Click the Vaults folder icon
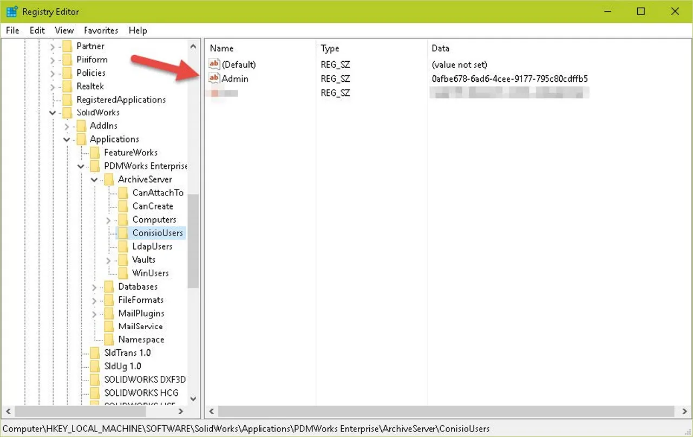 point(123,260)
